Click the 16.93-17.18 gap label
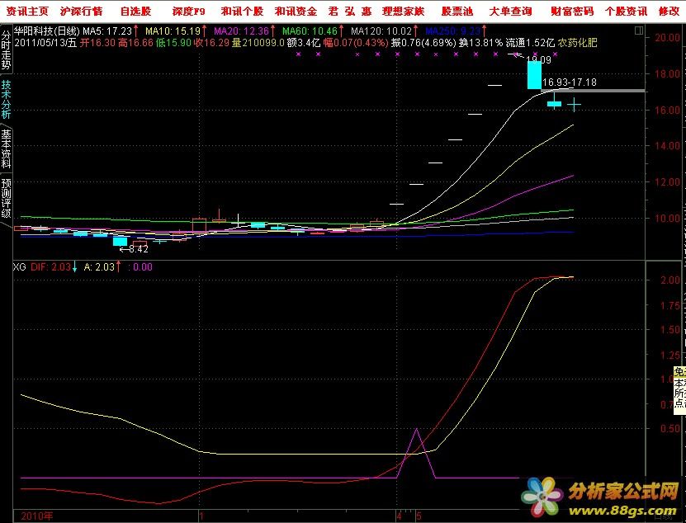 (x=569, y=82)
